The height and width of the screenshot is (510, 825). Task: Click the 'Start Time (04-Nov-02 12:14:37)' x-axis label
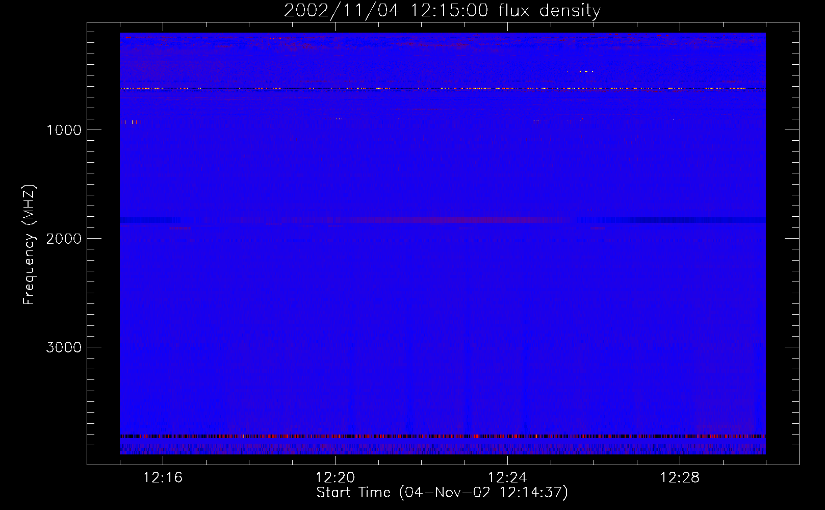tap(442, 493)
